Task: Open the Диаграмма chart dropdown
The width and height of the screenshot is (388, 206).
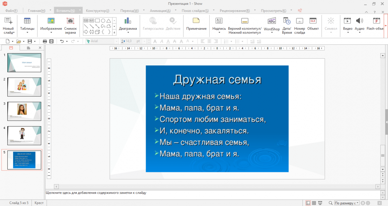Action: 128,32
